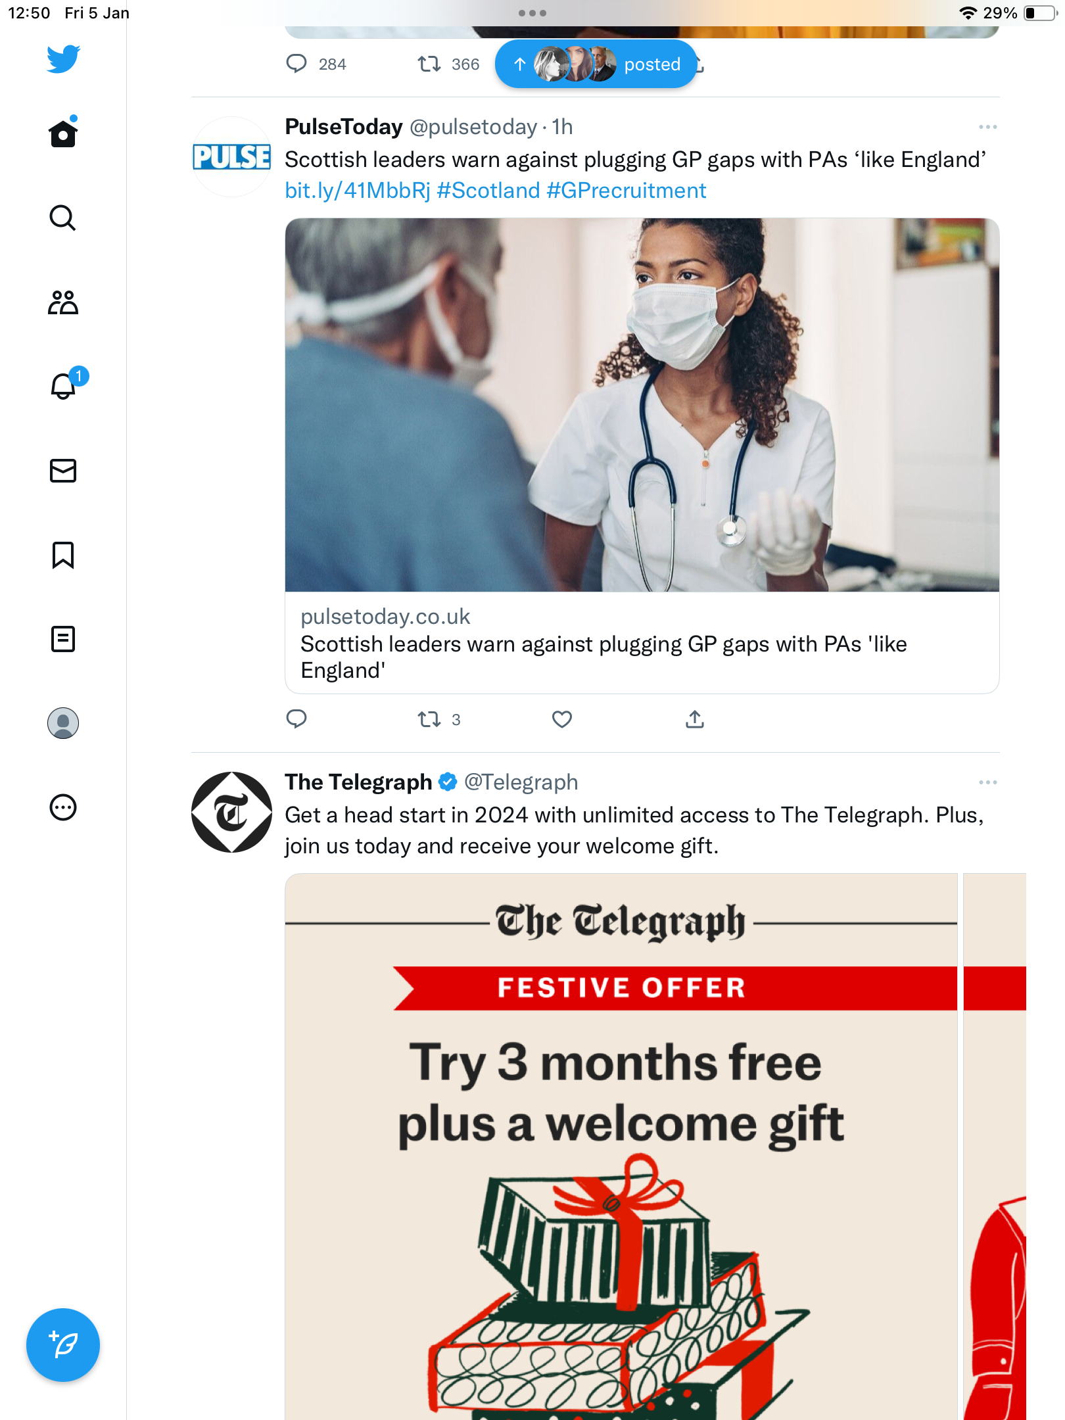Open Messages envelope icon

(x=63, y=471)
